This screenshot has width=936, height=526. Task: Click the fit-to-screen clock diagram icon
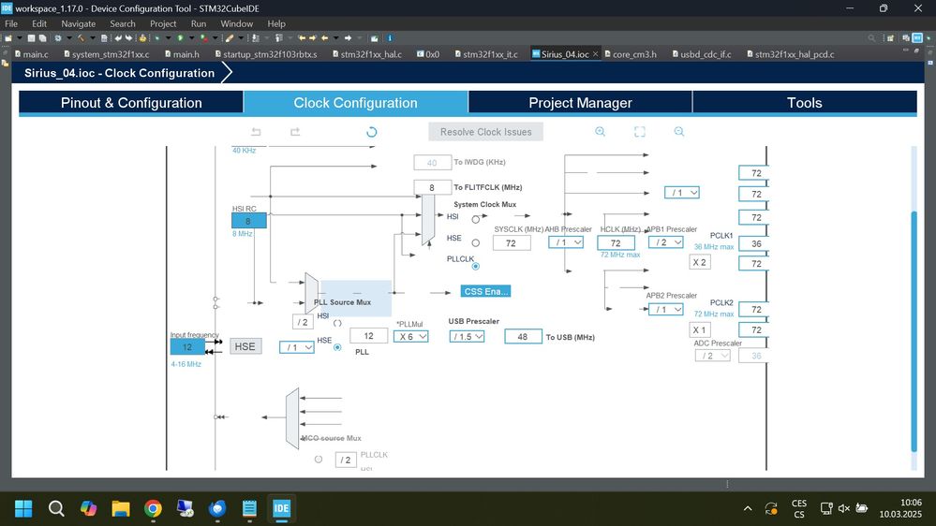click(639, 132)
